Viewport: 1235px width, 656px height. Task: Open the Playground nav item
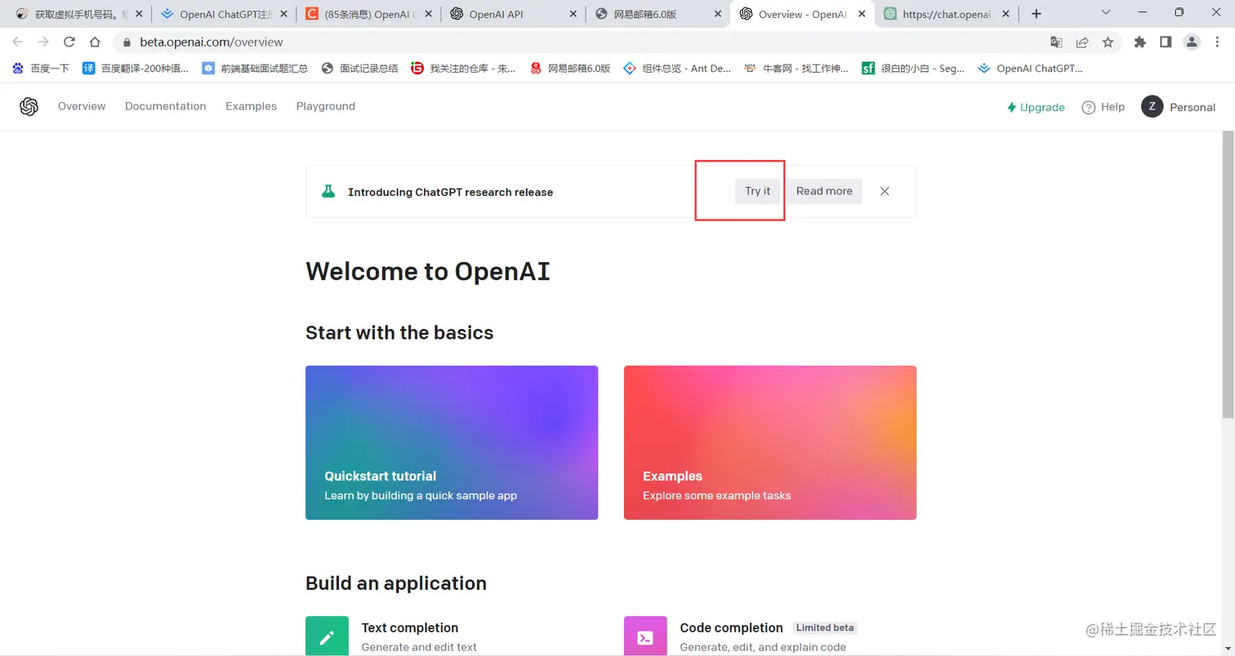pos(326,107)
